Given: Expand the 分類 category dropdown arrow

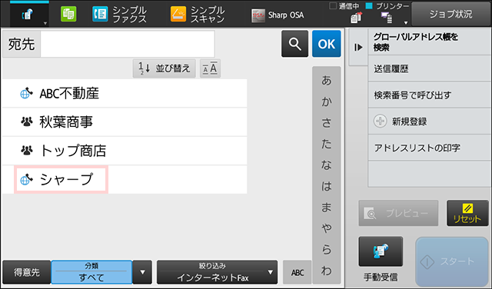Looking at the screenshot, I should (x=142, y=272).
